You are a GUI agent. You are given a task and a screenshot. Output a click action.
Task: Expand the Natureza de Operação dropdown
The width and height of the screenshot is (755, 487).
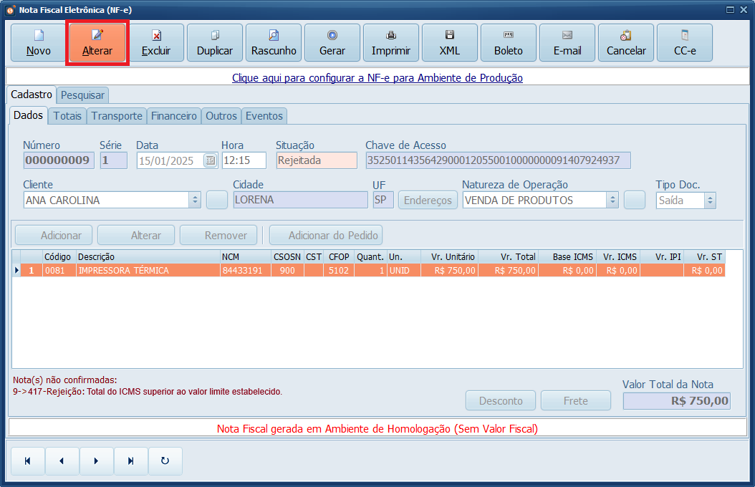(612, 201)
